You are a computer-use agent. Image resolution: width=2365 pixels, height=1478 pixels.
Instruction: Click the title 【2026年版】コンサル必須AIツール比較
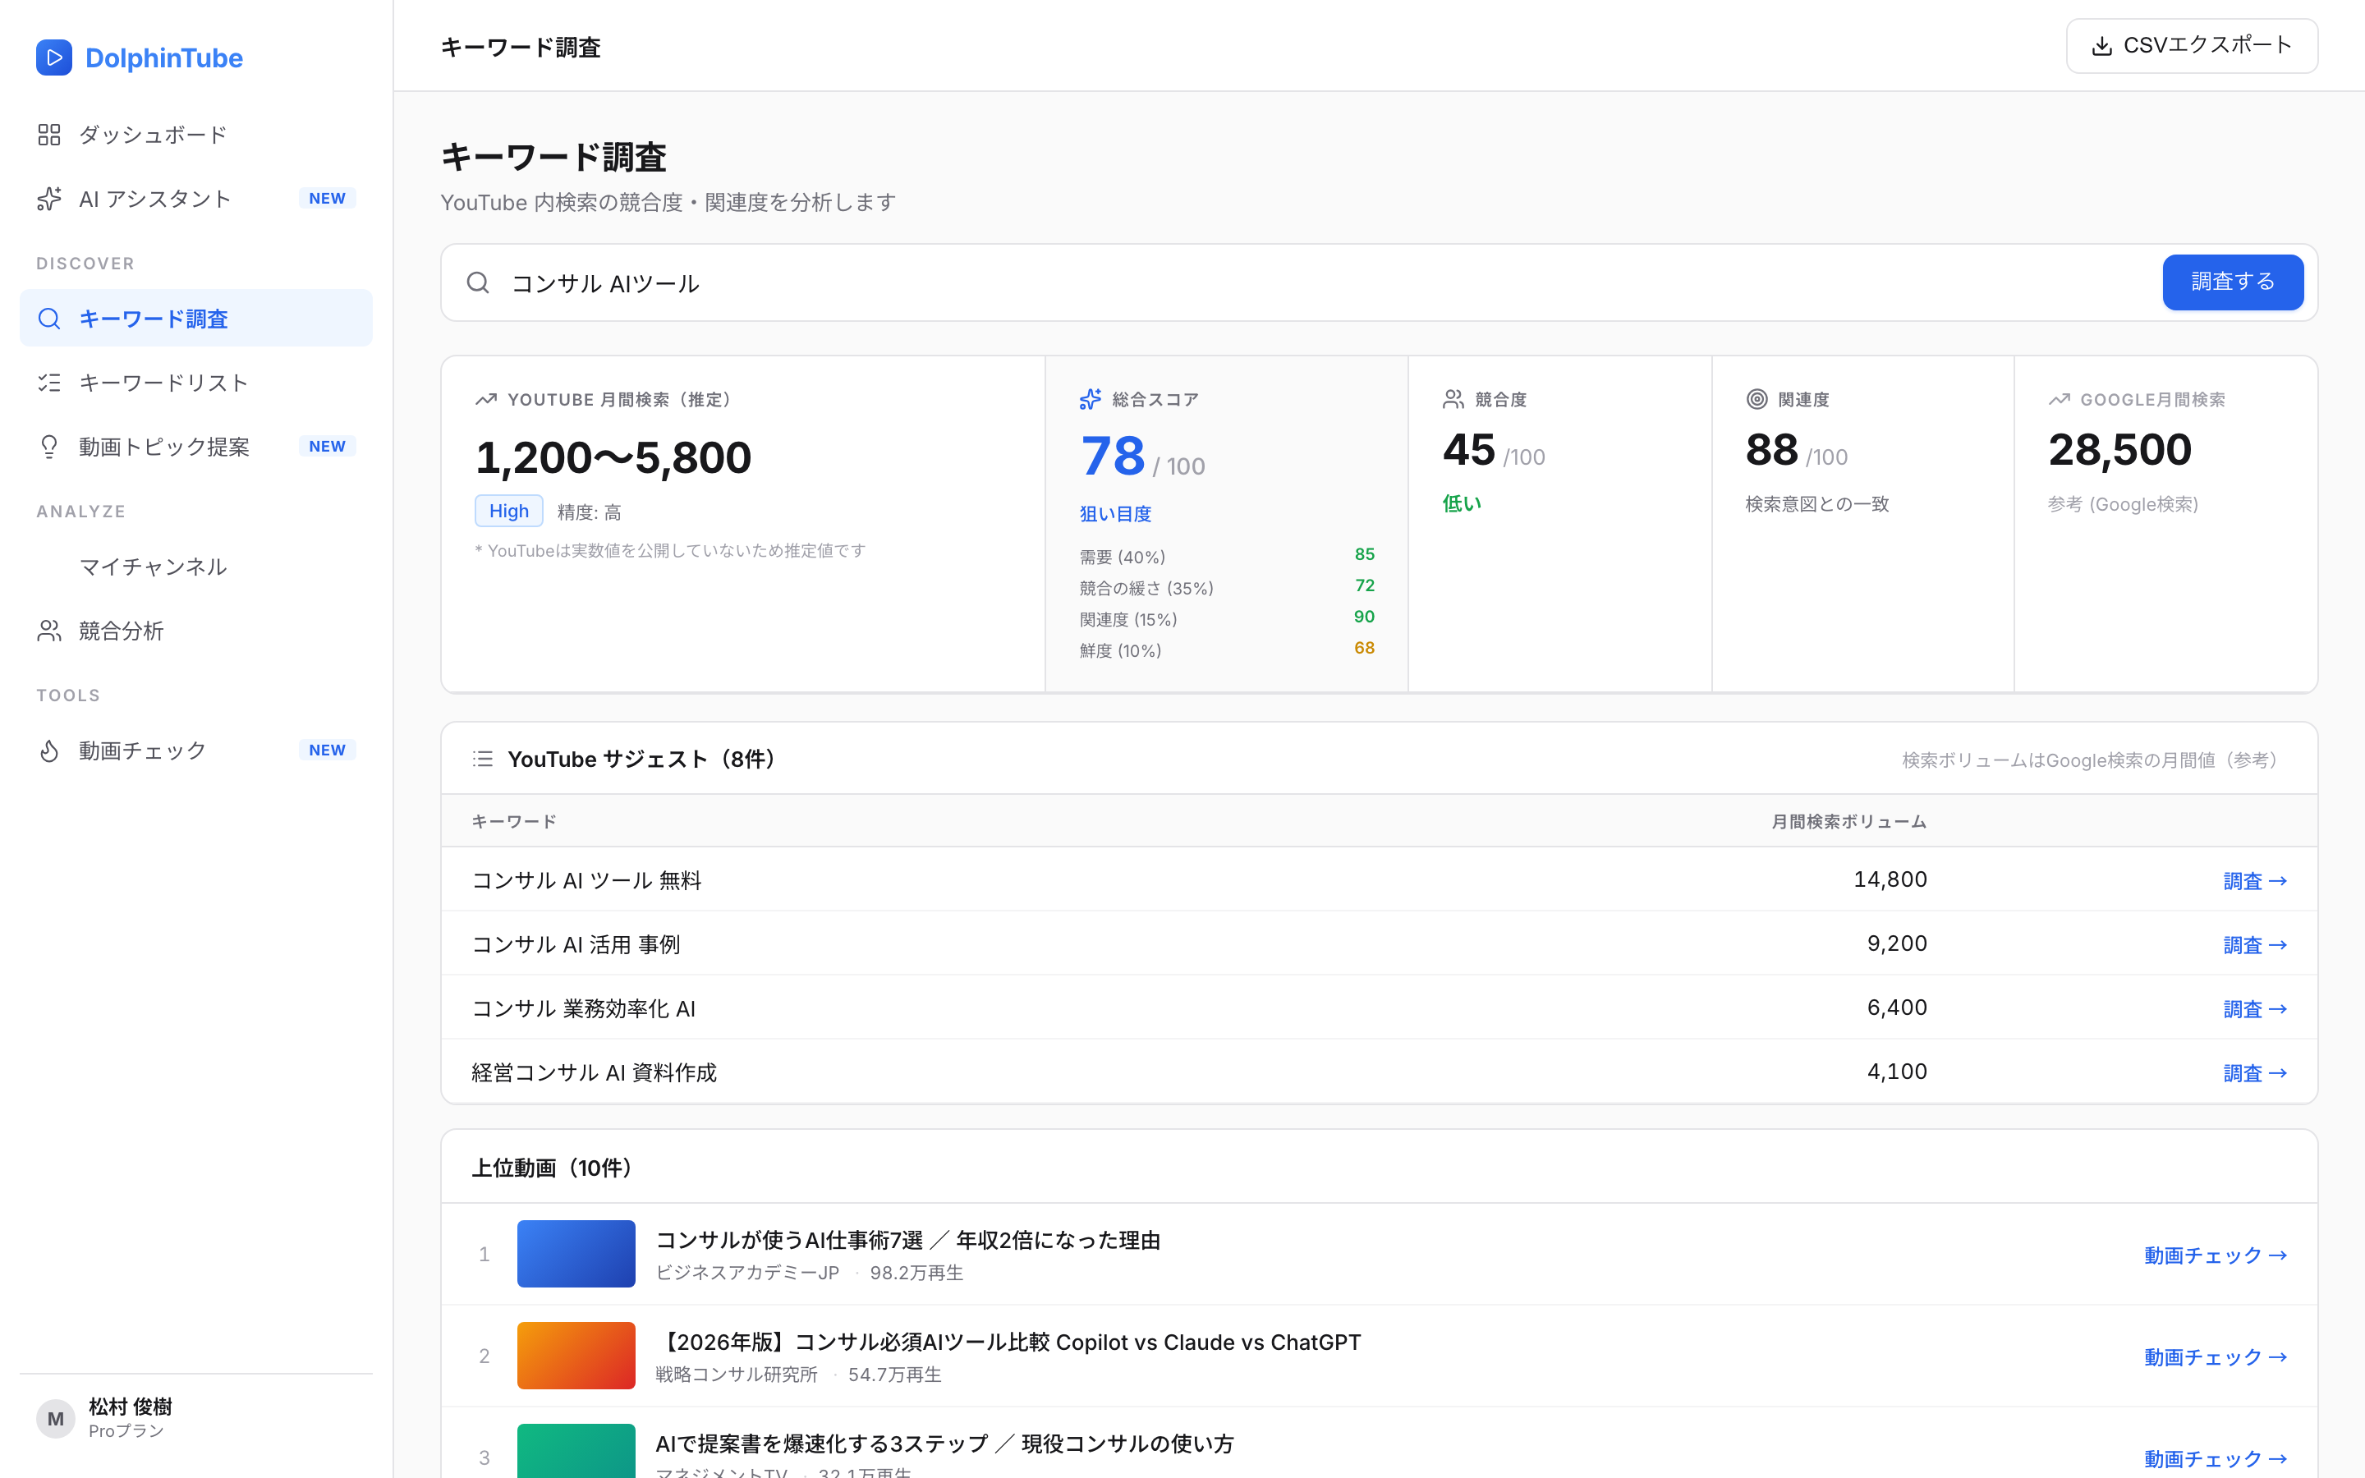tap(1008, 1341)
